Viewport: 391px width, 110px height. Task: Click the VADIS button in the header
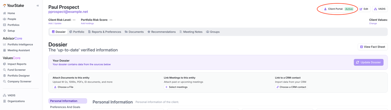pyautogui.click(x=380, y=9)
